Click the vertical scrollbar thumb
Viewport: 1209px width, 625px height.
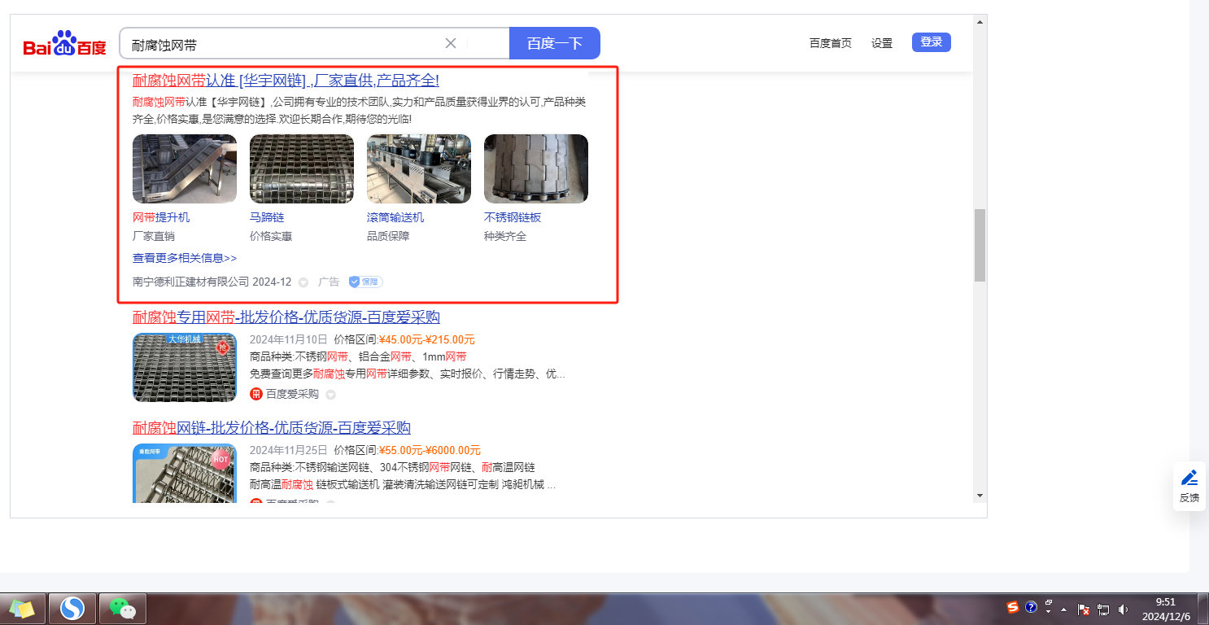980,245
